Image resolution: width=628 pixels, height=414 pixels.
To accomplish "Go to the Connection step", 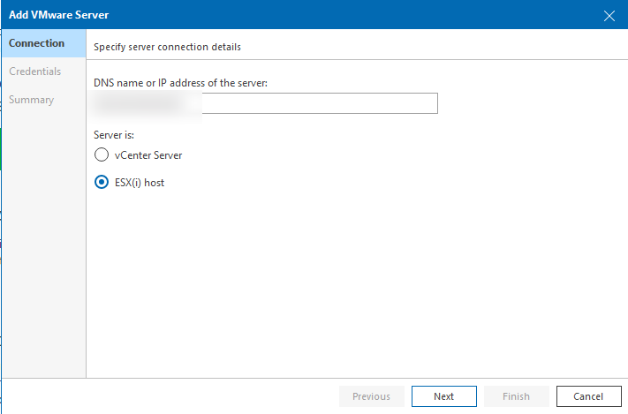I will [x=43, y=43].
